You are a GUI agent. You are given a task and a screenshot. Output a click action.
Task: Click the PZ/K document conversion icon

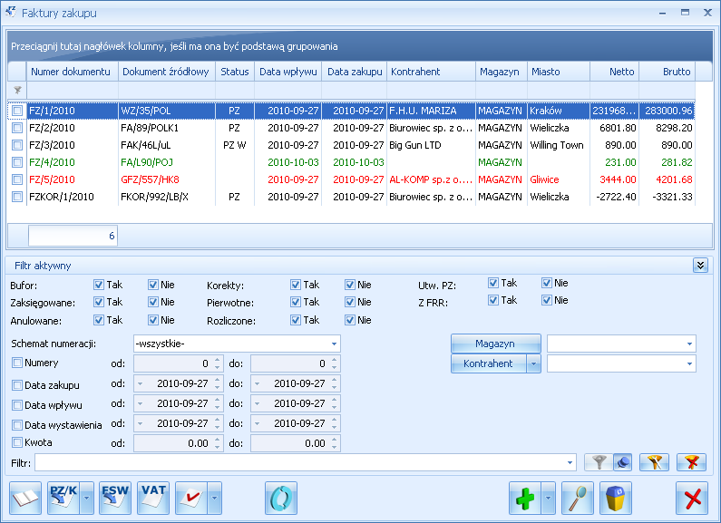[x=63, y=498]
